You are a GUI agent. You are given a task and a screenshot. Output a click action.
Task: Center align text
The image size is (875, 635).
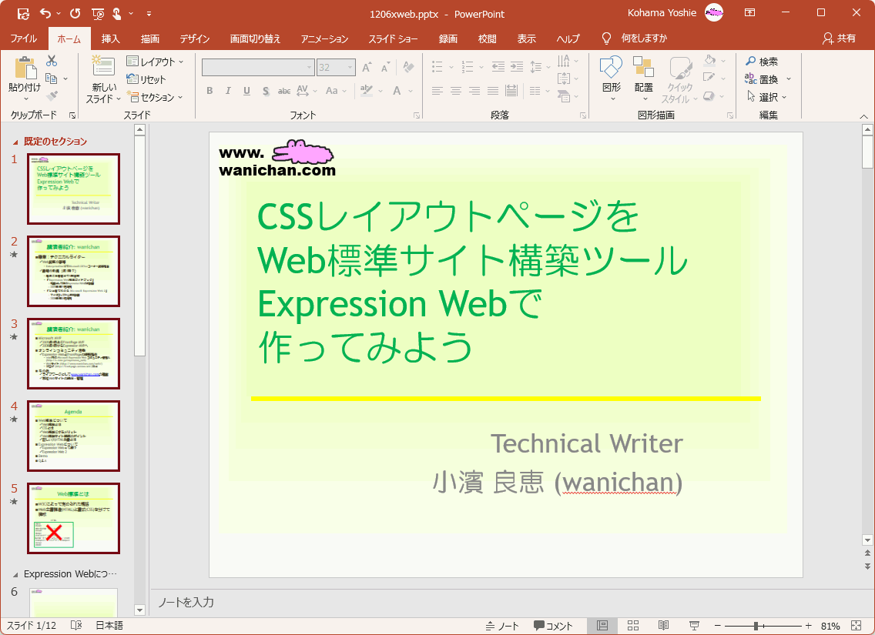pyautogui.click(x=456, y=90)
